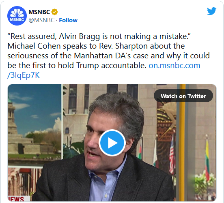The width and height of the screenshot is (224, 203).
Task: Click the gold verified badge beside MSNBC
Action: click(54, 12)
